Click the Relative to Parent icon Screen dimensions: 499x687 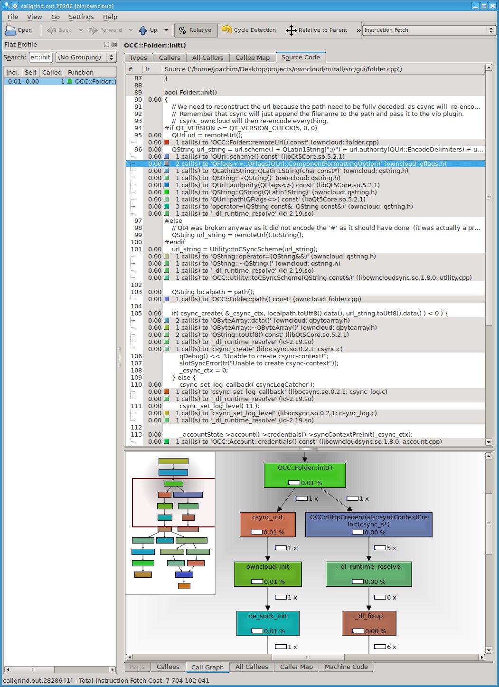pyautogui.click(x=291, y=30)
